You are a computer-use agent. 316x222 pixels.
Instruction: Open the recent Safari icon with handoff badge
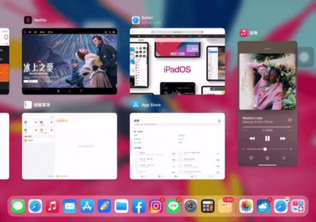coord(281,206)
